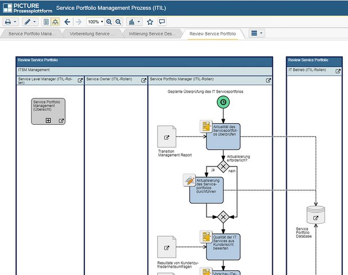Select Aktualität des Serviceportfolios überprüfen task
348x275 pixels.
[x=223, y=137]
